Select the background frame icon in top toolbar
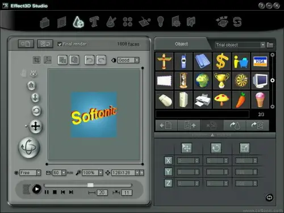 pyautogui.click(x=62, y=22)
